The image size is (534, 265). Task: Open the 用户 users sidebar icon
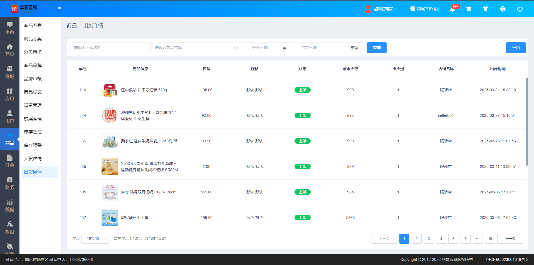pos(10,117)
